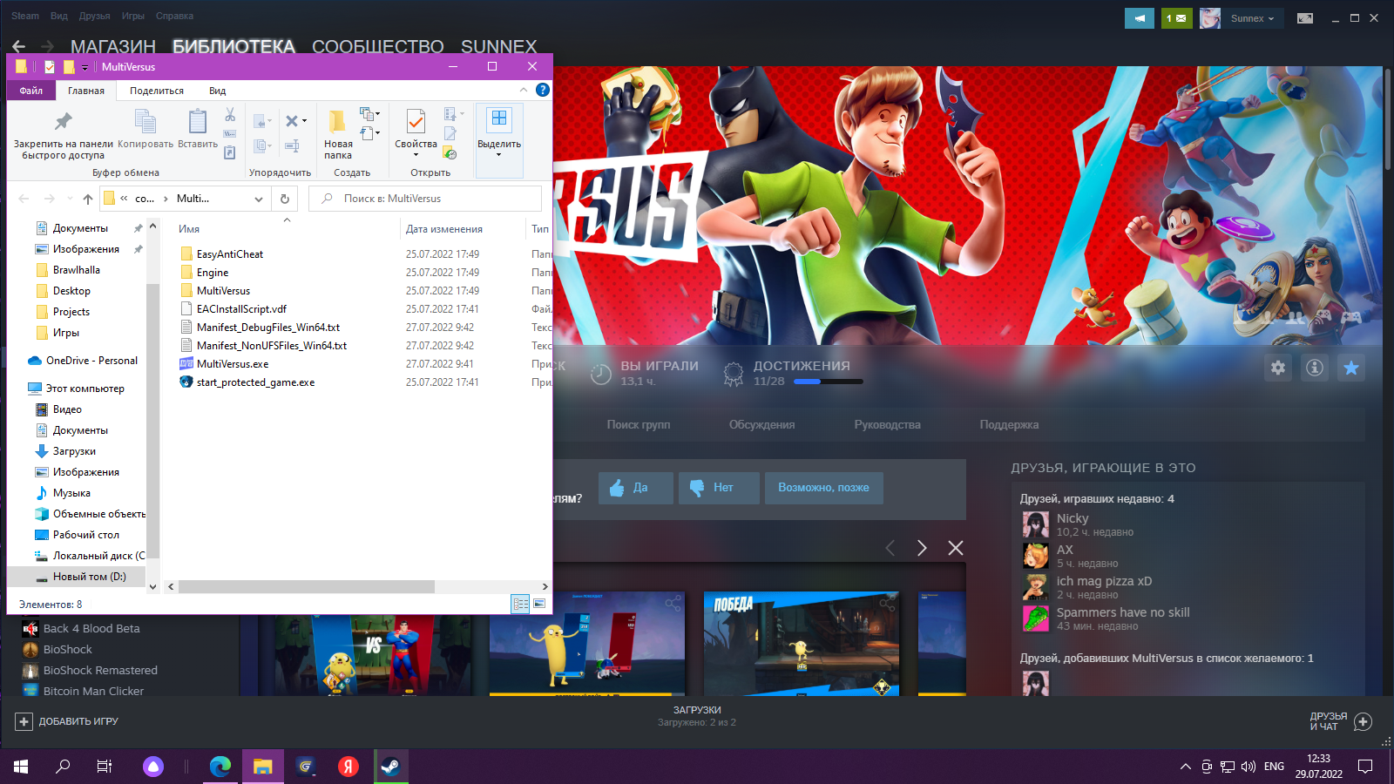Image resolution: width=1394 pixels, height=784 pixels.
Task: Open Explorer help question mark
Action: tap(543, 90)
